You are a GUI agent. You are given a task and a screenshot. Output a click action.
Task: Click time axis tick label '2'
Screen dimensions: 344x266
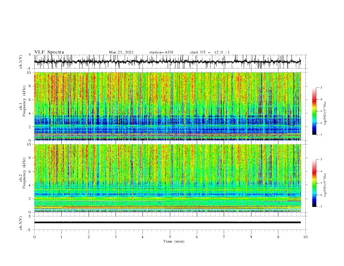[89, 237]
